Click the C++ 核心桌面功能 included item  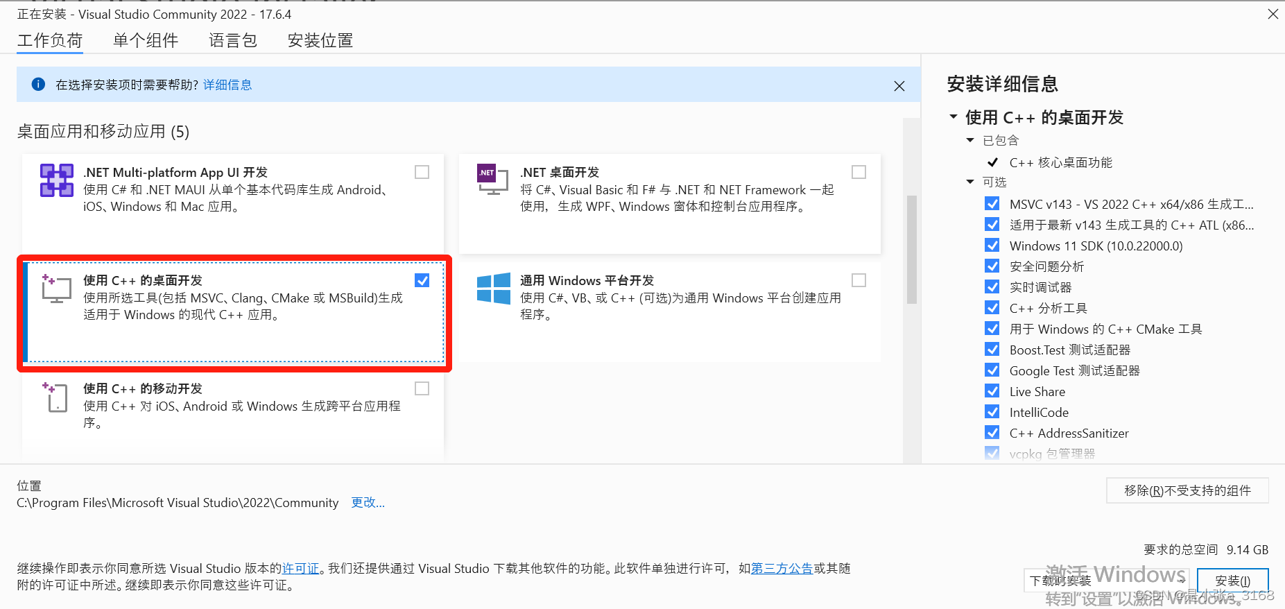point(1060,162)
